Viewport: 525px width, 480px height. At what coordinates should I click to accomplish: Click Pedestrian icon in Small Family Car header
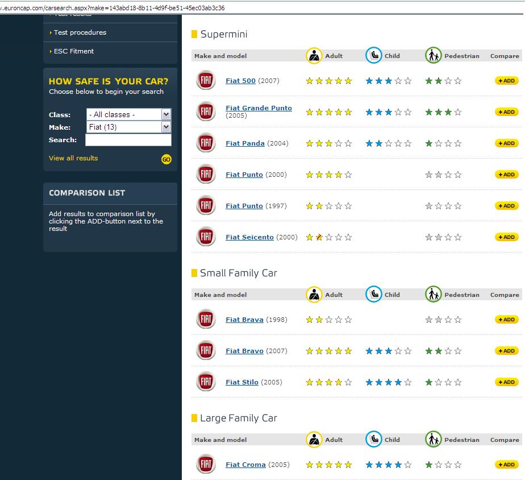(x=433, y=295)
